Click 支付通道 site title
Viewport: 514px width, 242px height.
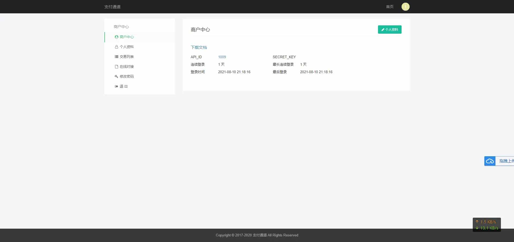[112, 7]
